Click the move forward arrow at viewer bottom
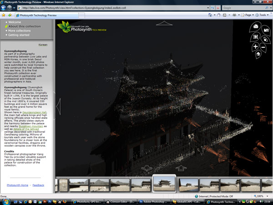This screenshot has width=273, height=205. coord(181,168)
